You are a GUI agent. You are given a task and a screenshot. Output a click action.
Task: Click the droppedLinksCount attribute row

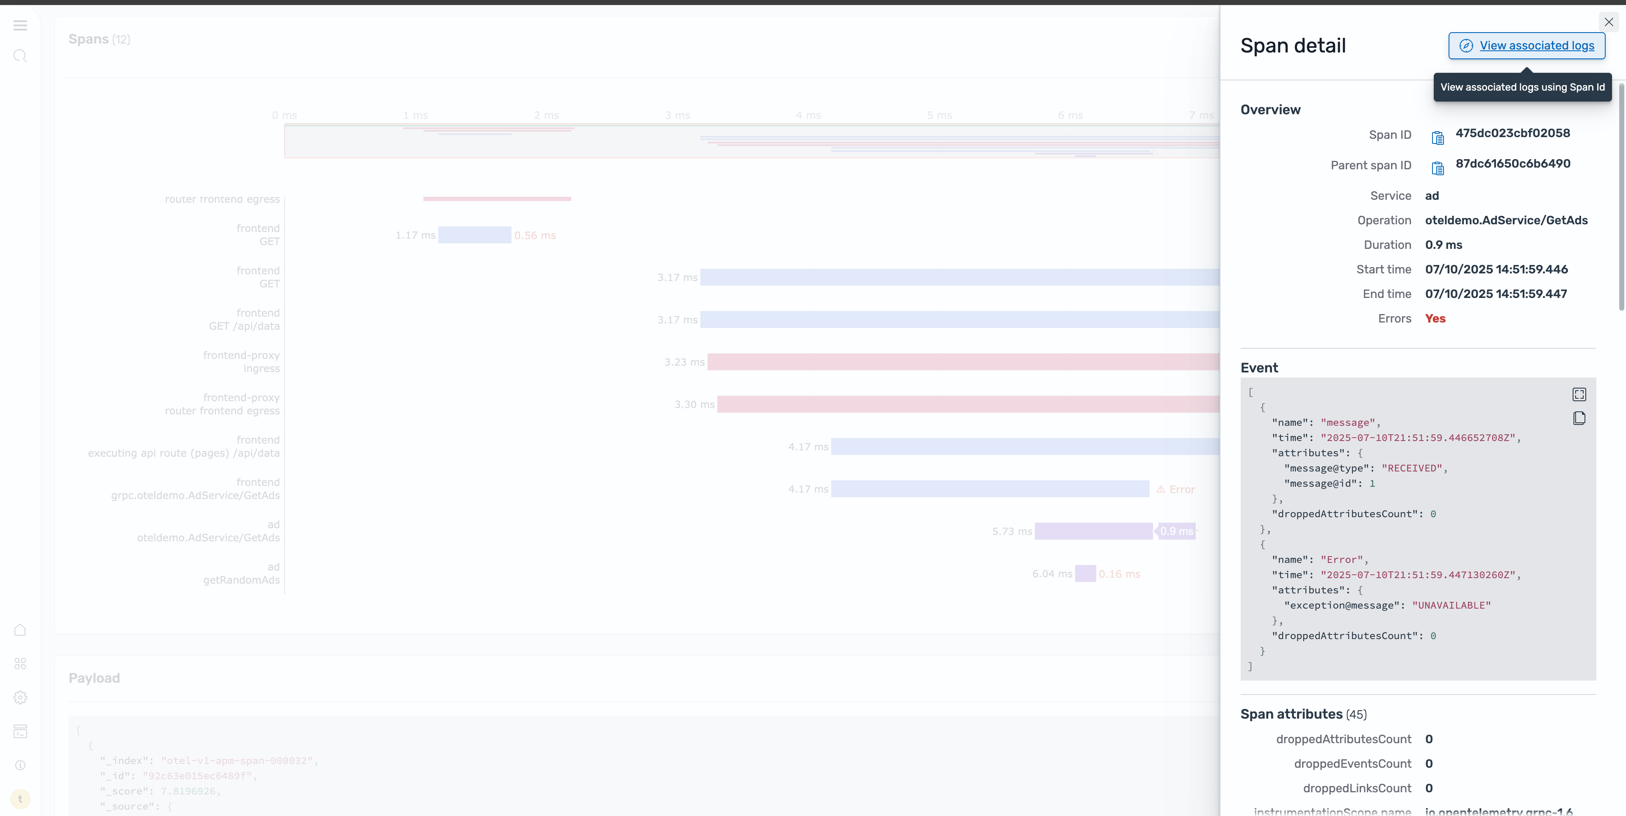[x=1368, y=788]
